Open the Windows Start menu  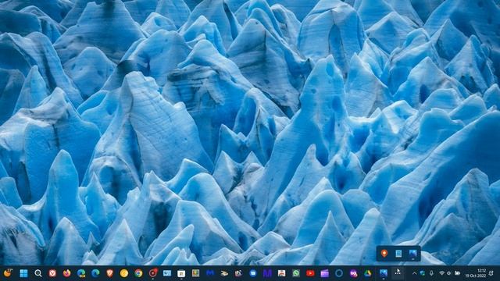click(x=23, y=273)
